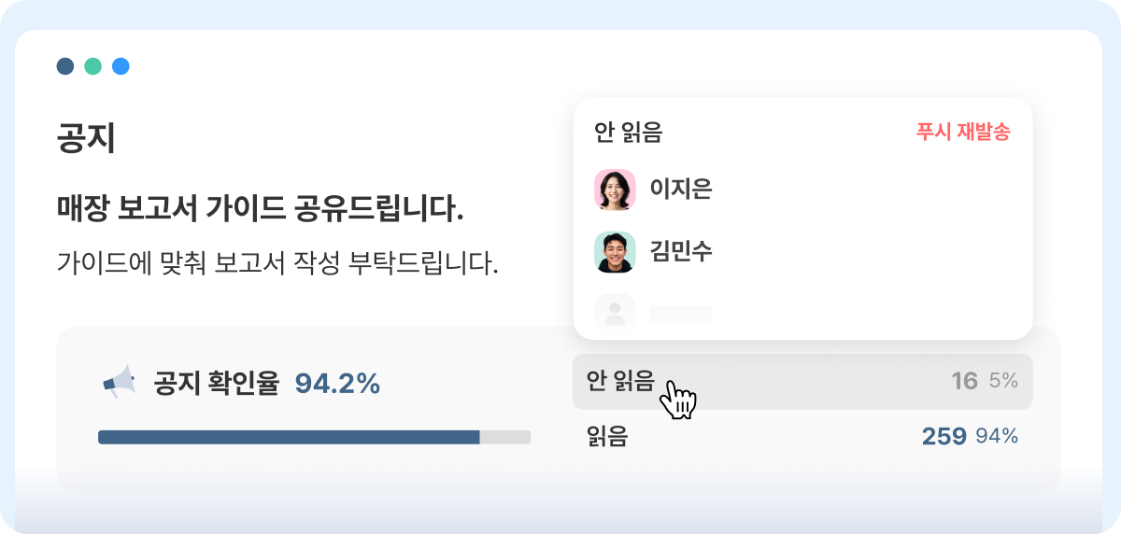Screen dimensions: 1121x534
Task: Click the 259 read count
Action: coord(944,436)
